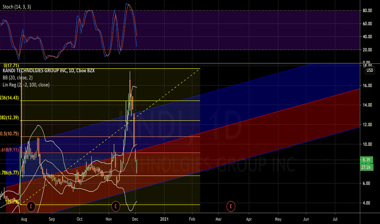This screenshot has width=380, height=224.
Task: Click the May label on time axis
Action: tap(278, 219)
